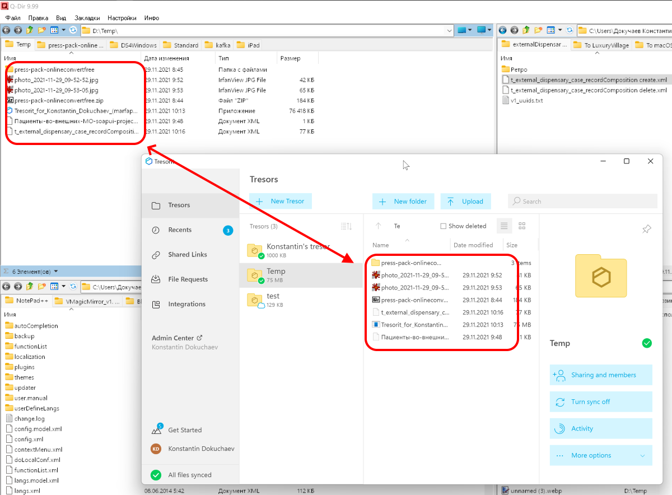Select the test tresor
Image resolution: width=672 pixels, height=495 pixels.
point(301,300)
